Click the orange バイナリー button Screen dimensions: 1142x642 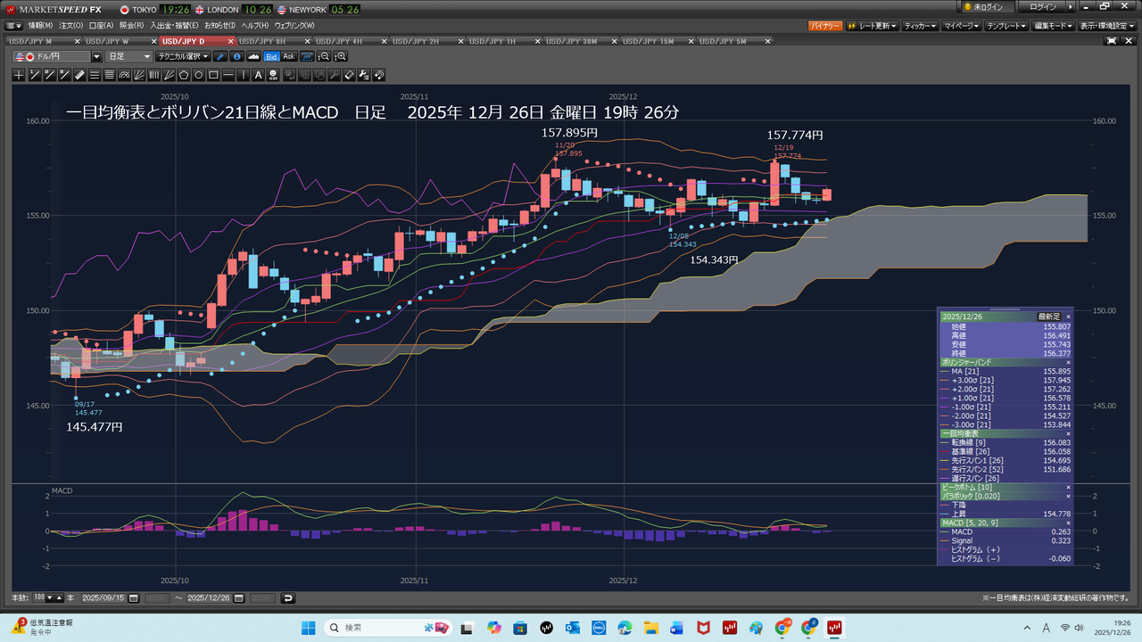click(824, 26)
